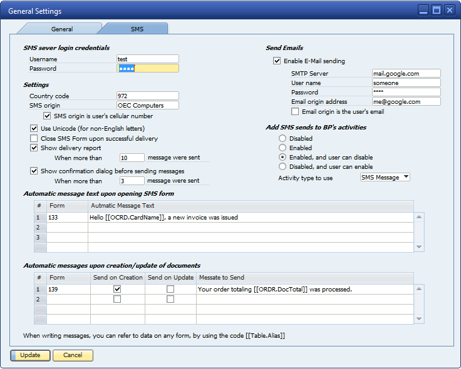The height and width of the screenshot is (369, 461).
Task: Edit the Country code field
Action: (148, 96)
